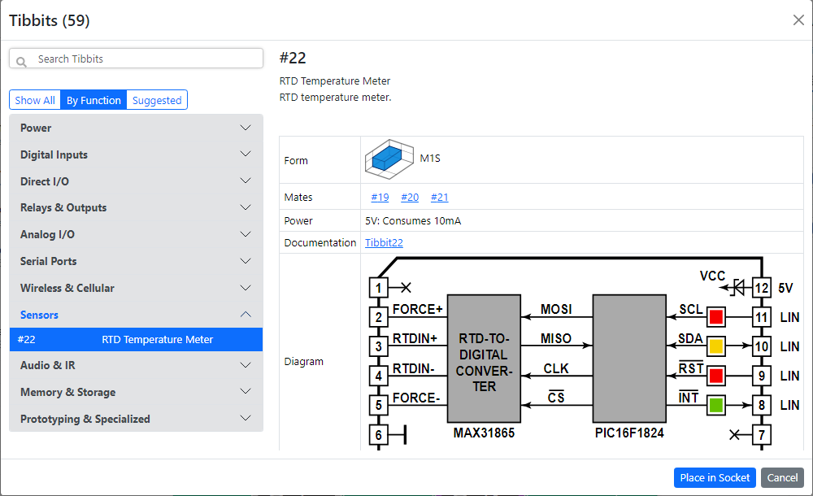Close the Tibbits dialog with the X
Screen dimensions: 813x496
tap(798, 20)
